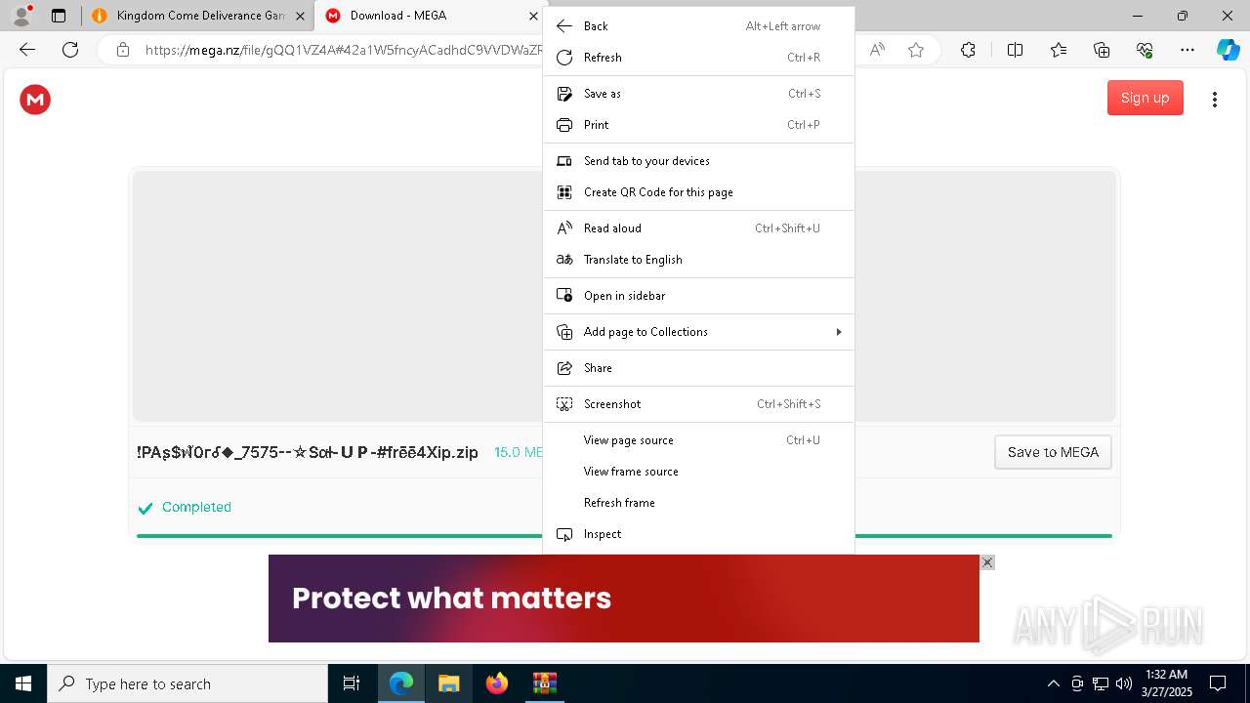1250x703 pixels.
Task: Select Refresh from context menu
Action: [698, 58]
